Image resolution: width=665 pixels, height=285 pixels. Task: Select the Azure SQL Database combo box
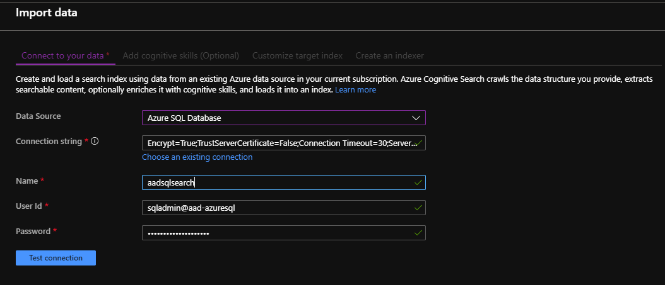284,118
